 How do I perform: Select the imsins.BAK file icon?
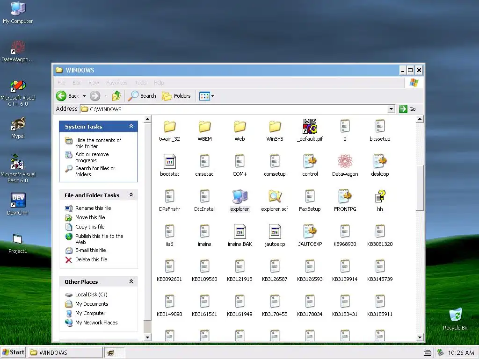point(240,232)
